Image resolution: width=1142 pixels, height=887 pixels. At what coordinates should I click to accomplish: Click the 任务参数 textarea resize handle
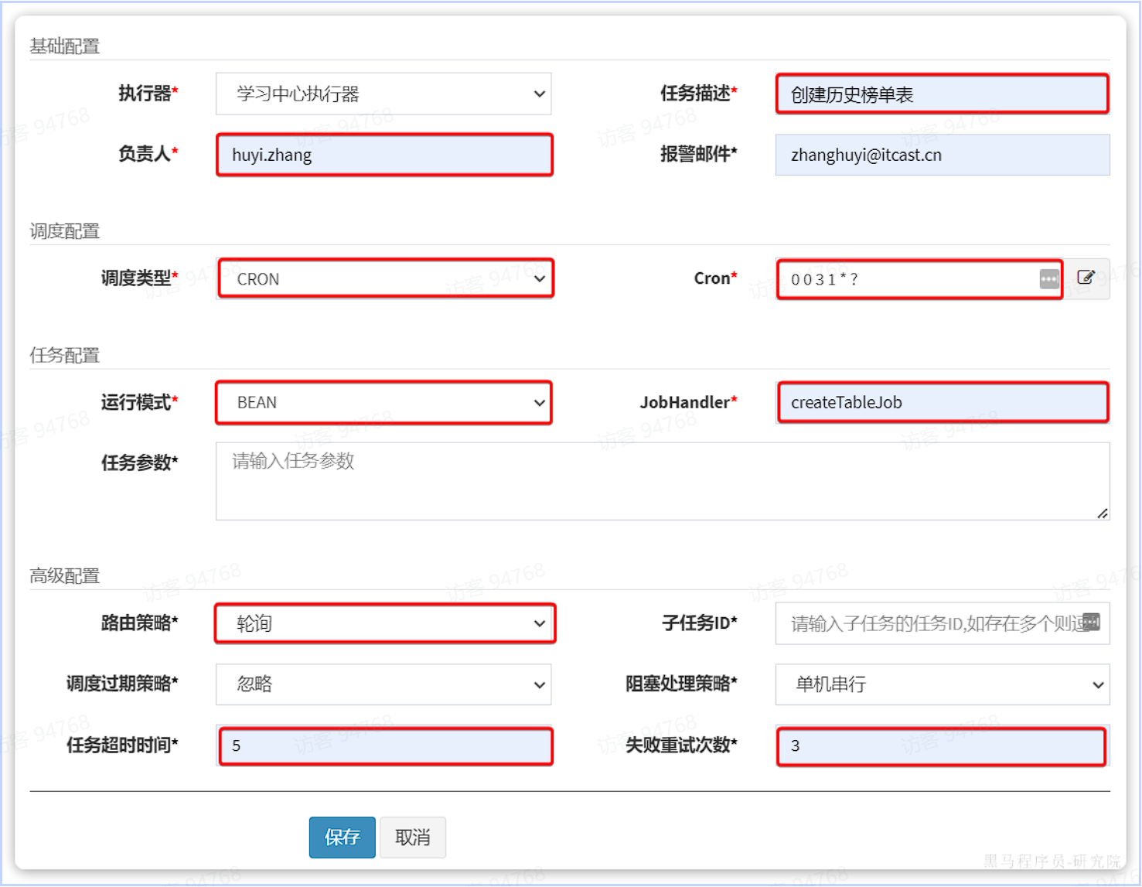[x=1103, y=513]
